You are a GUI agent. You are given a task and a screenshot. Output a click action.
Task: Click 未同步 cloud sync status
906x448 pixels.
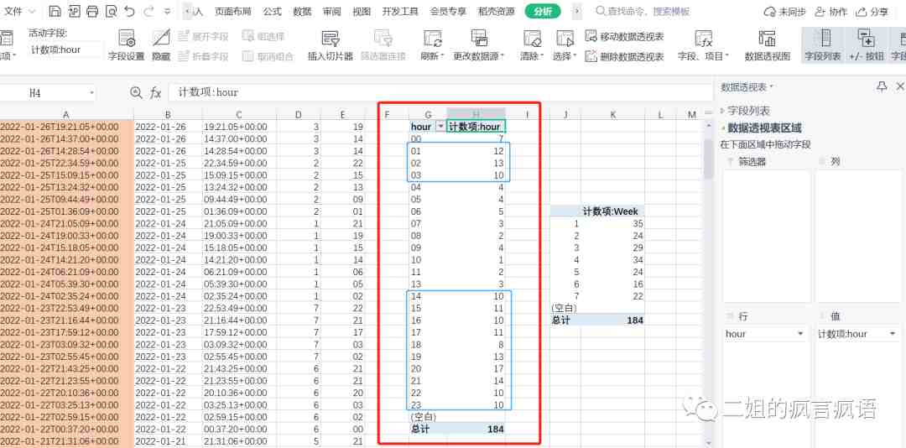click(784, 12)
